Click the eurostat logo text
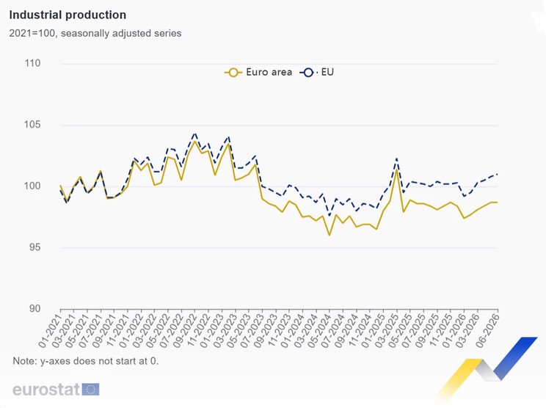This screenshot has width=546, height=408. coord(46,389)
